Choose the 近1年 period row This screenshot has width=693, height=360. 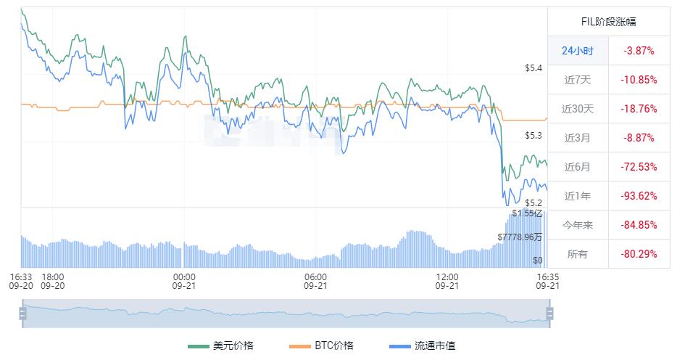pos(578,196)
